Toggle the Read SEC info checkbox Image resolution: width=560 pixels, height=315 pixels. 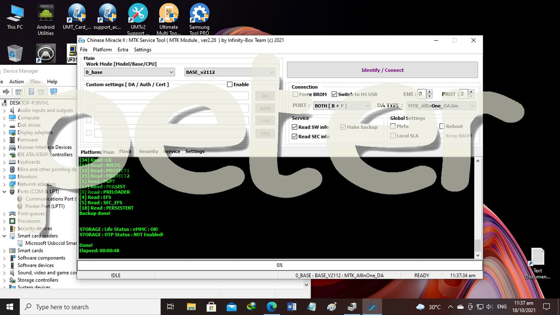[x=294, y=136]
